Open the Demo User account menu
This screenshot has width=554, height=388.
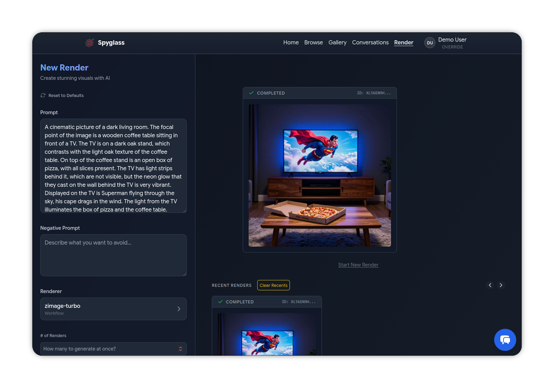click(x=452, y=43)
